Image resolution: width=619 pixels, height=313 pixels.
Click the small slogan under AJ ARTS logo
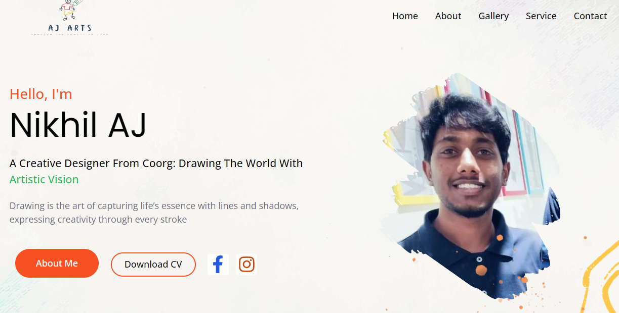70,34
